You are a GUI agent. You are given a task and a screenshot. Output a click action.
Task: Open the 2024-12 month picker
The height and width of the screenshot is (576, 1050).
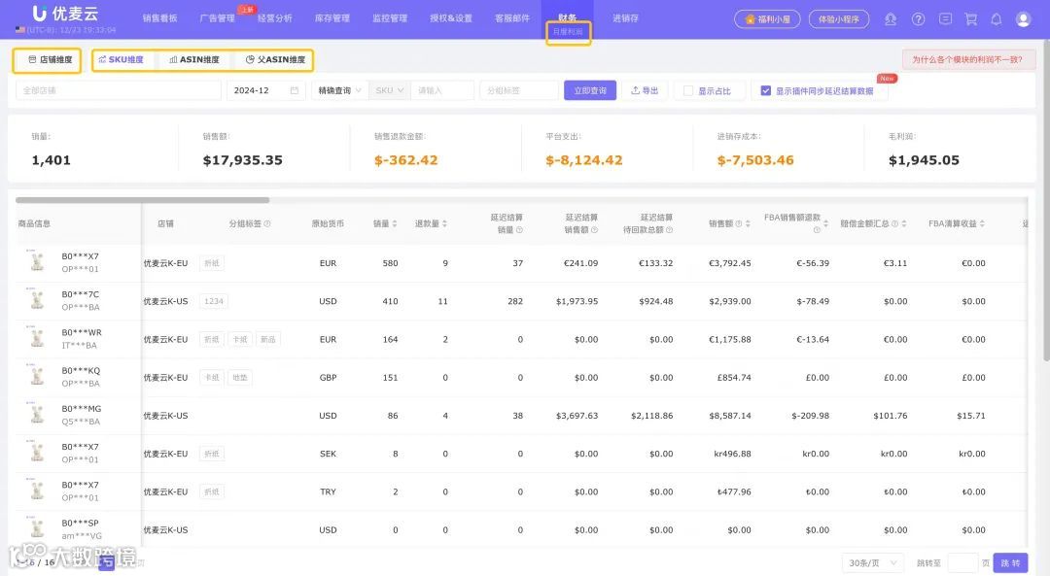(x=265, y=90)
